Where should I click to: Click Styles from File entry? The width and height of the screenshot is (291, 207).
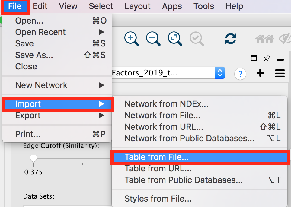pos(158,199)
